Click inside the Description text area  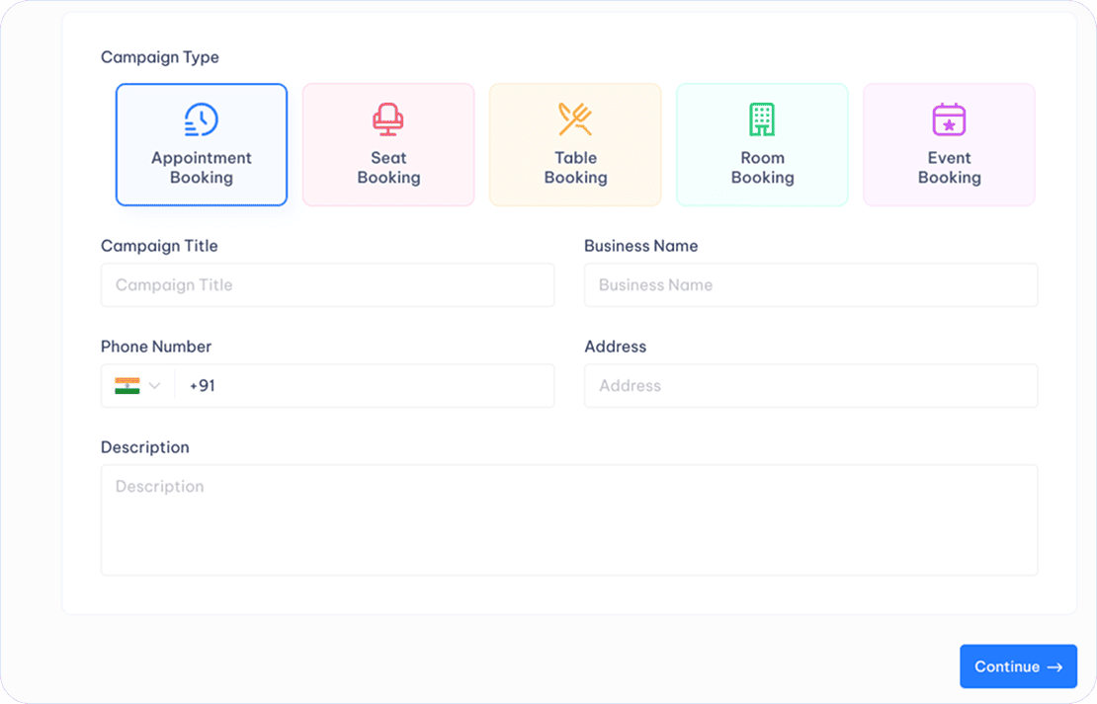(568, 520)
